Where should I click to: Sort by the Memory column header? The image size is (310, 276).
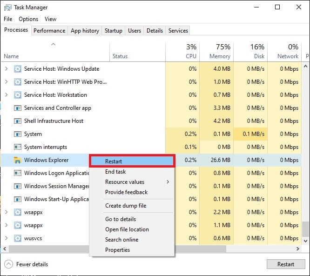(216, 52)
